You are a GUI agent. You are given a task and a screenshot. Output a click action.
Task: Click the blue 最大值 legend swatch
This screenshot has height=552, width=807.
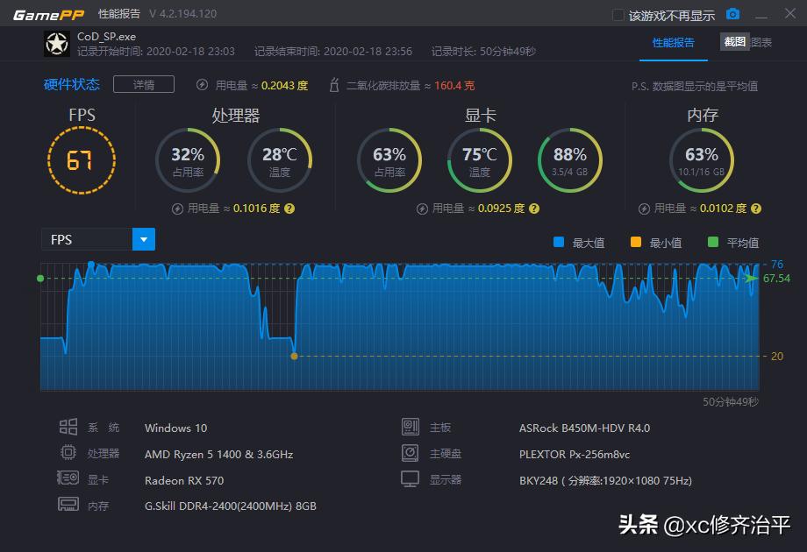pos(559,242)
